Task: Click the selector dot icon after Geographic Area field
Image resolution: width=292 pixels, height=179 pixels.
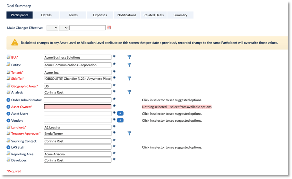Action: click(x=114, y=85)
